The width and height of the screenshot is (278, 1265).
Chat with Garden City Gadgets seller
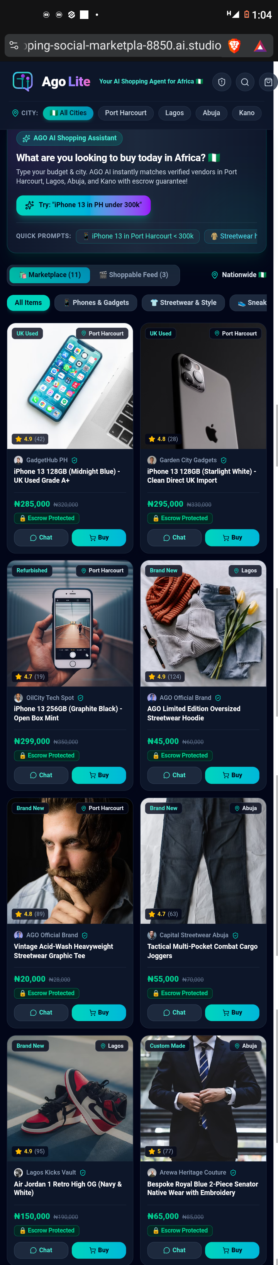click(x=174, y=538)
